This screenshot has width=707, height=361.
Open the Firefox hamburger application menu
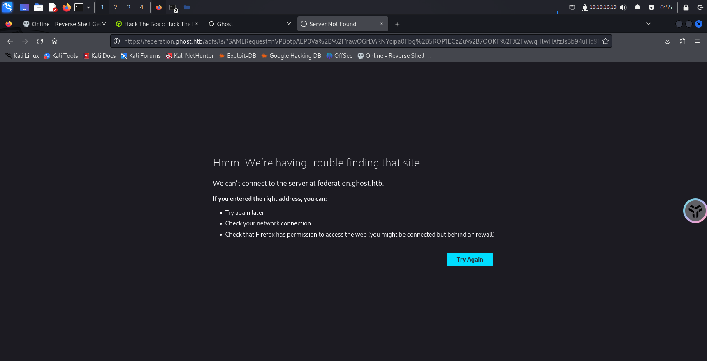[x=697, y=41]
